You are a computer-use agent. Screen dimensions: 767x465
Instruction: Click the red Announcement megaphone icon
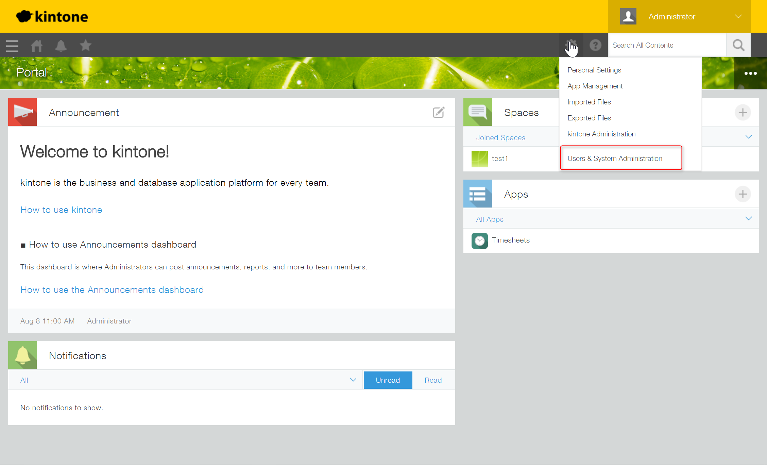(22, 112)
